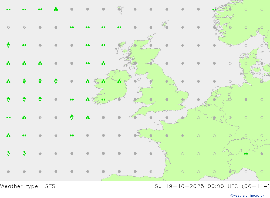Click the grey dot over the Netherlands
270x198 pixels.
214,99
